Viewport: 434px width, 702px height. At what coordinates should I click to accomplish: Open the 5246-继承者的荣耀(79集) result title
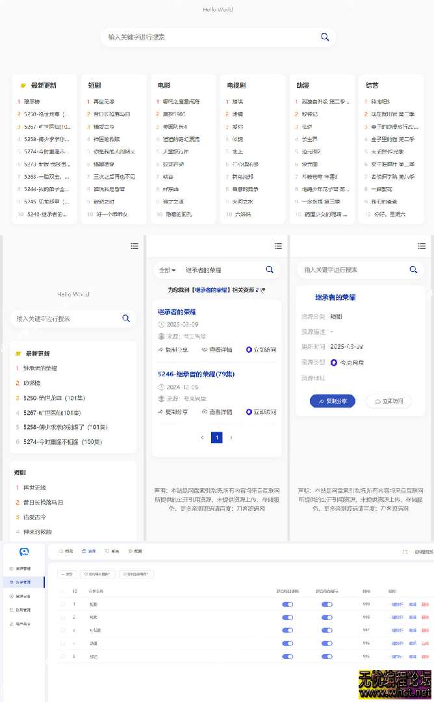[196, 374]
